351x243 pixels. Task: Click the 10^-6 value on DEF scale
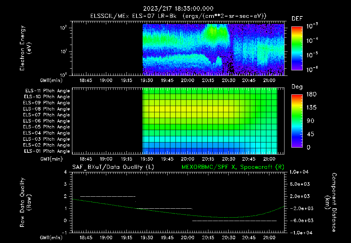312,69
